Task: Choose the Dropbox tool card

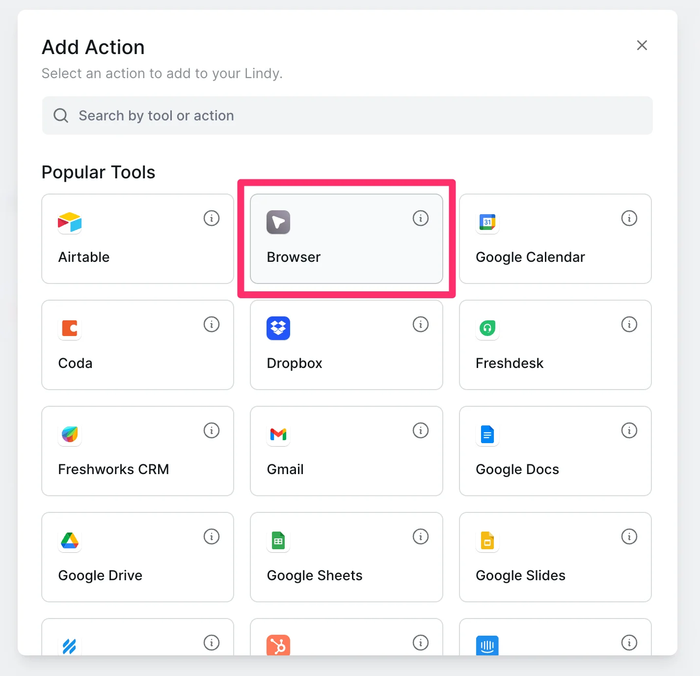Action: tap(347, 345)
